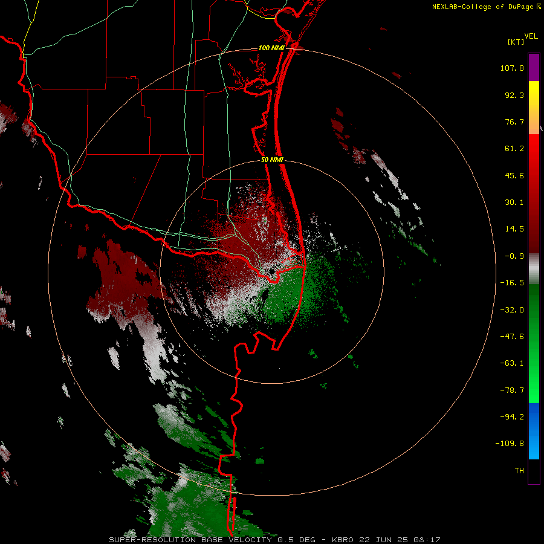
Task: Select the -32.0 legend value
Action: click(x=512, y=310)
